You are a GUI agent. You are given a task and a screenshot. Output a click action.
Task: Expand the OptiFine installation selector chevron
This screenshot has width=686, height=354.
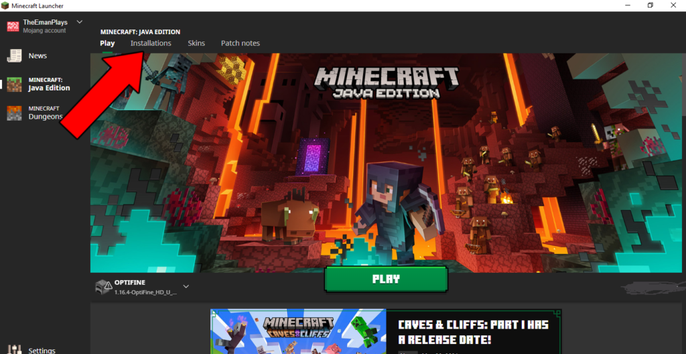(186, 286)
